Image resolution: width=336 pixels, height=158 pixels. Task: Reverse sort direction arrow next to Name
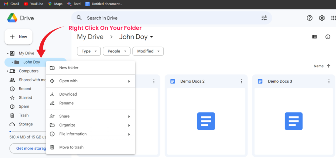tap(328, 66)
